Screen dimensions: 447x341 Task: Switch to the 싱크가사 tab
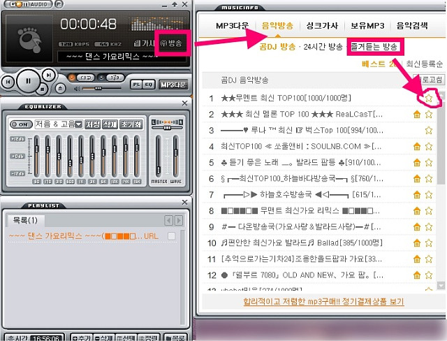click(322, 26)
